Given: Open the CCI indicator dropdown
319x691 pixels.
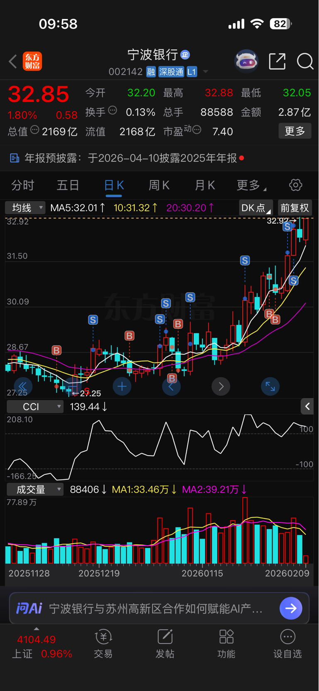Looking at the screenshot, I should [x=35, y=406].
